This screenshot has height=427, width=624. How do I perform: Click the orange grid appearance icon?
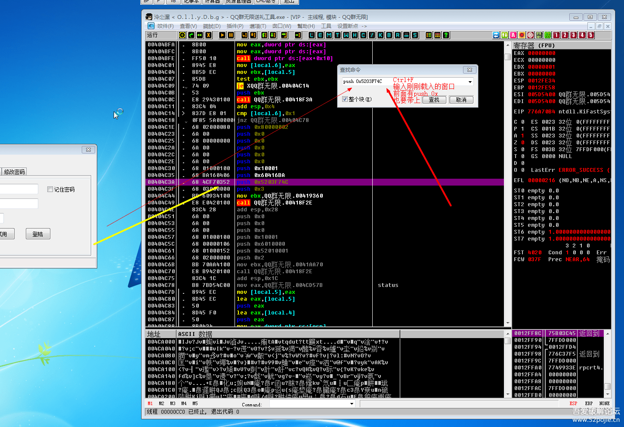coord(437,35)
